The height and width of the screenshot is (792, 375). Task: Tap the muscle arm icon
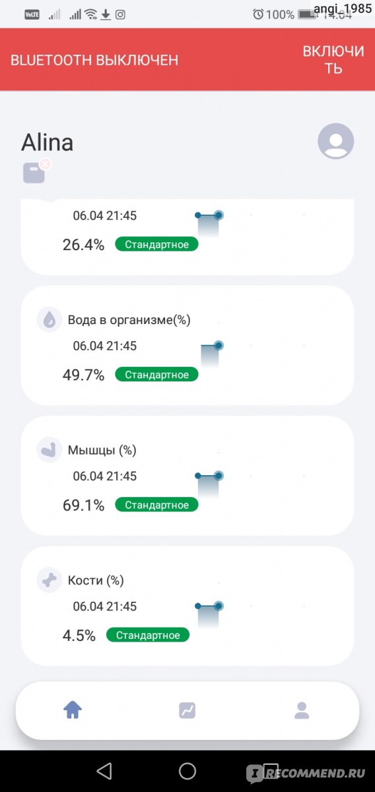(x=50, y=450)
